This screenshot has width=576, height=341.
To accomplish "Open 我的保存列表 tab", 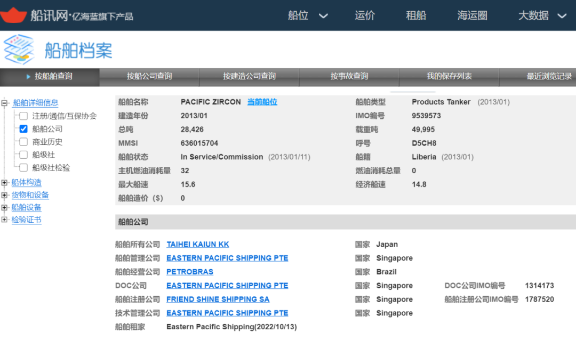I will (x=449, y=76).
